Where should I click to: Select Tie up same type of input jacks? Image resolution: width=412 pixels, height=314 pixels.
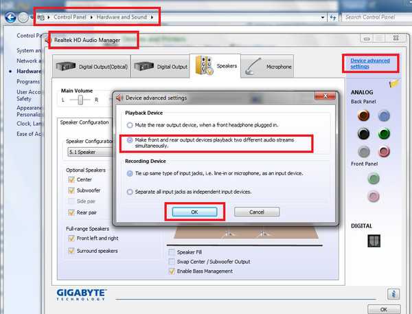130,174
